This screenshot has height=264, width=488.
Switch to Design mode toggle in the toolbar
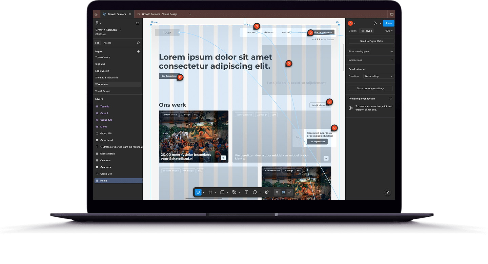click(284, 192)
